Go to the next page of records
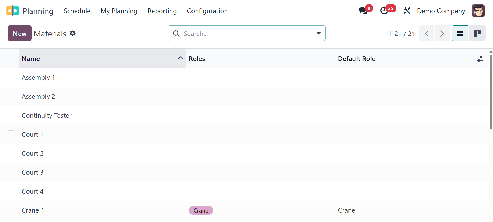The image size is (493, 222). coord(442,33)
